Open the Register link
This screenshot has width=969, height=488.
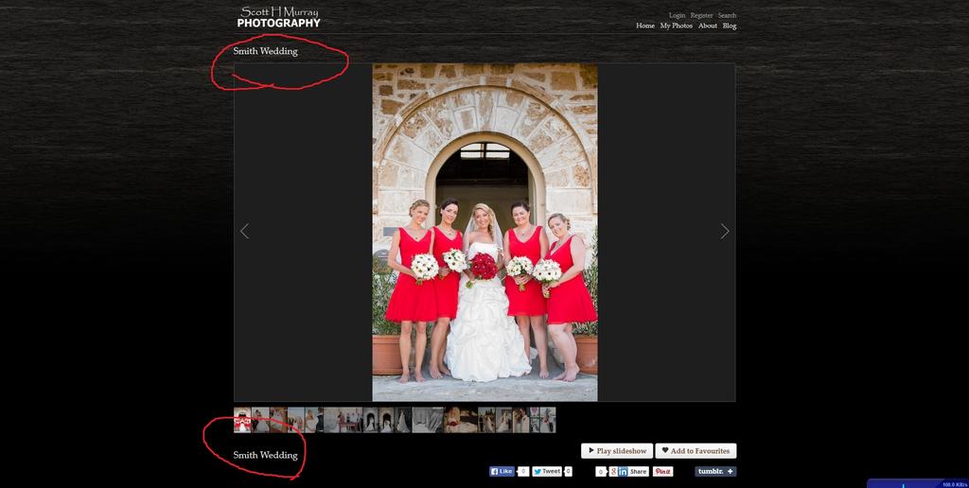pos(701,15)
